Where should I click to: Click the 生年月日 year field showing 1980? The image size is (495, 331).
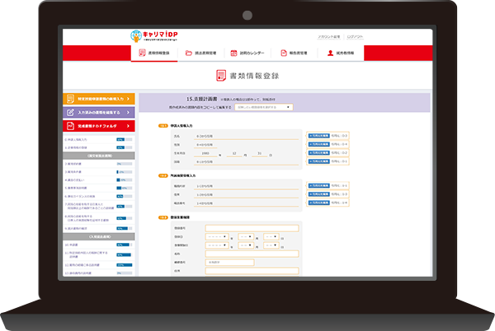coord(205,153)
